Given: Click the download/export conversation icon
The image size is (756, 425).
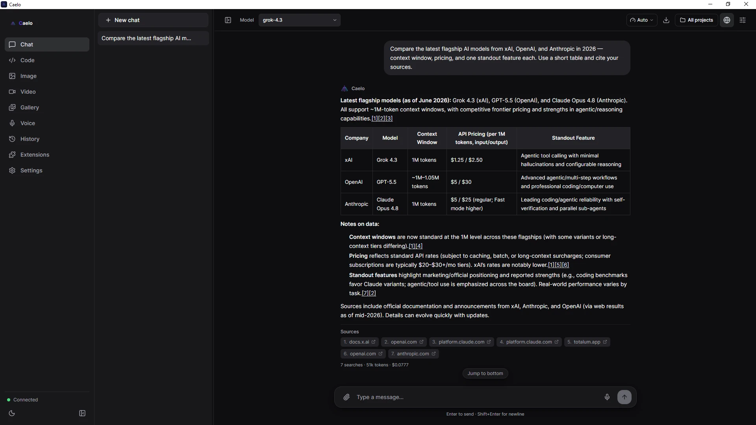Looking at the screenshot, I should coord(666,20).
